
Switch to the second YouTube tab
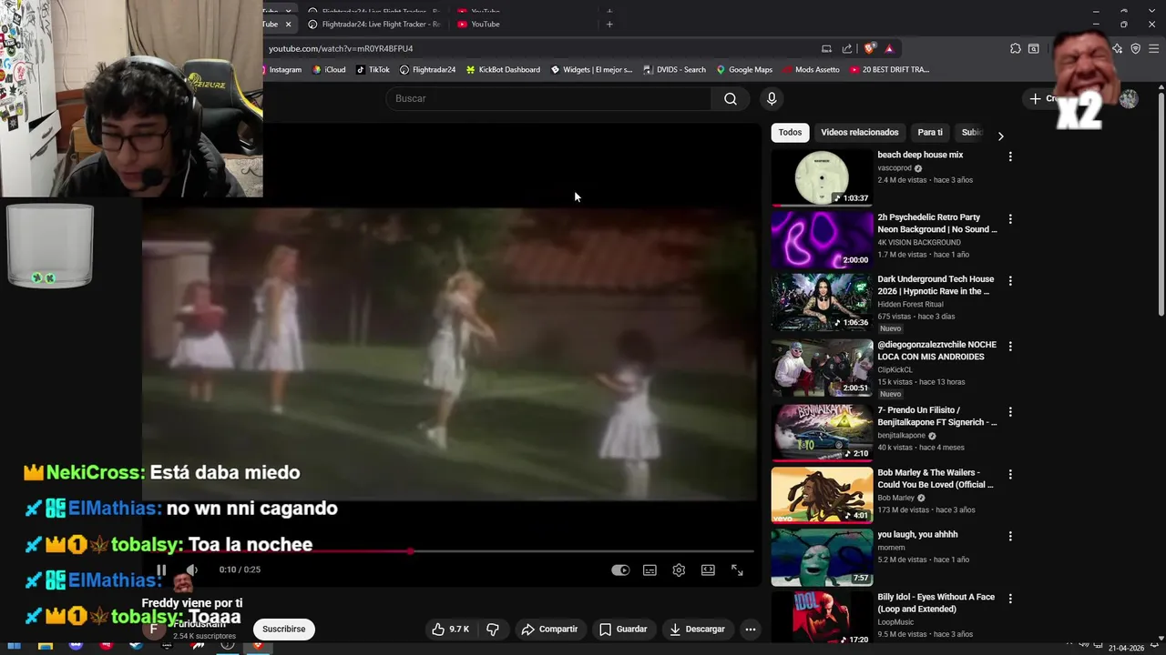point(486,25)
